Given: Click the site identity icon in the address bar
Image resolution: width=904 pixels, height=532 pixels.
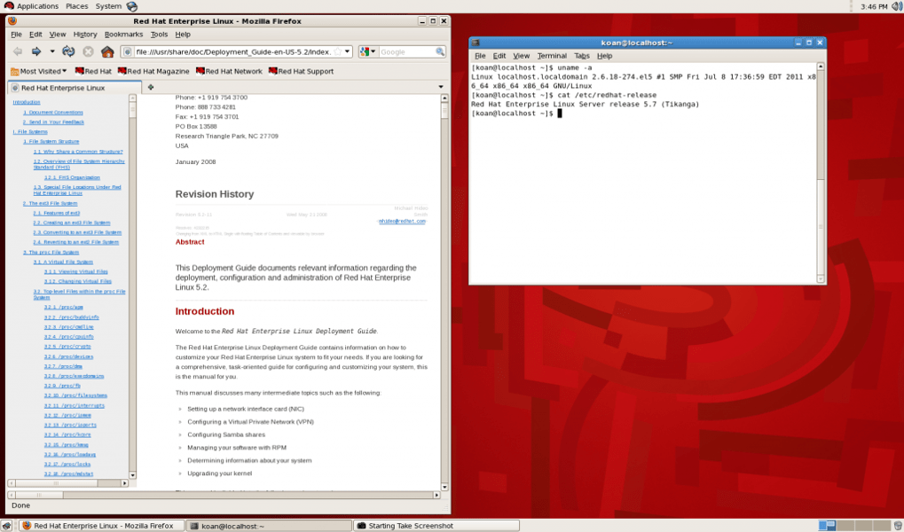Looking at the screenshot, I should pos(128,52).
